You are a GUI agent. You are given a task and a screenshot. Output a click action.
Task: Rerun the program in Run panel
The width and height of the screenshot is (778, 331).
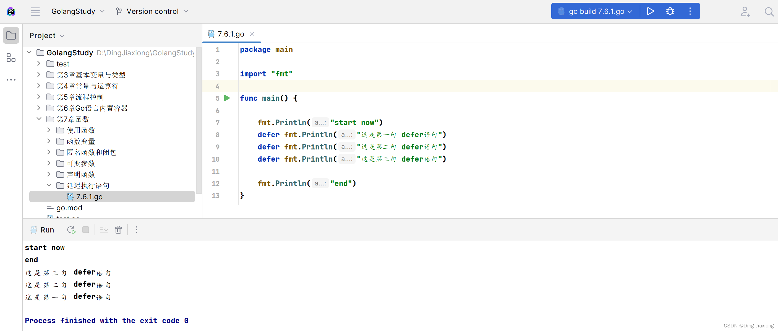pos(71,230)
